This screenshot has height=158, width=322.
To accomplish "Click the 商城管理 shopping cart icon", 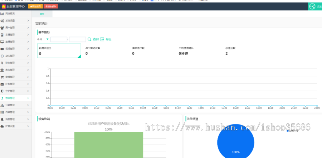I will point(2,77).
